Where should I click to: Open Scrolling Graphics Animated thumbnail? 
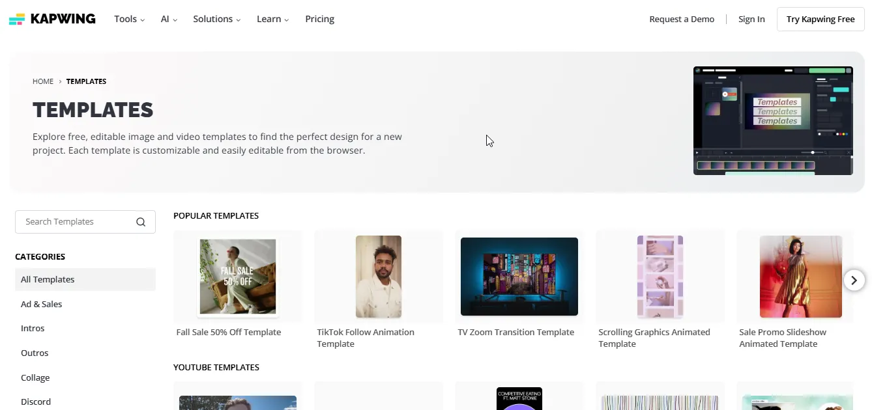coord(660,277)
